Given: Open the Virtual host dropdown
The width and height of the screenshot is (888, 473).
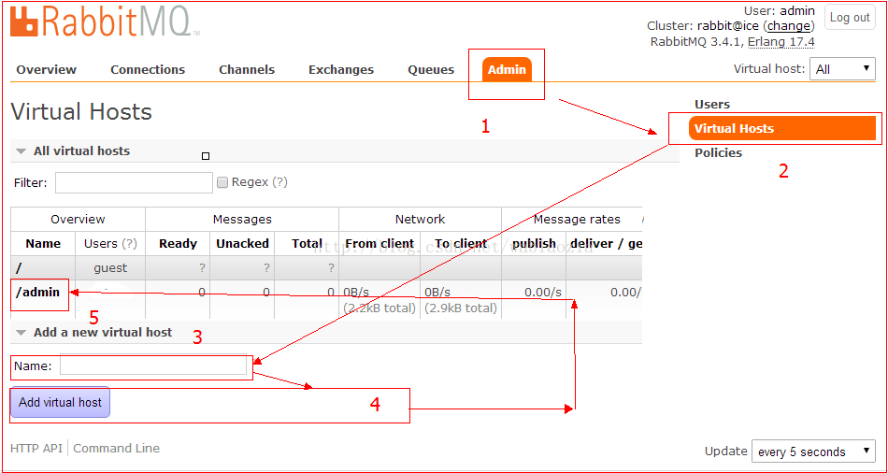Looking at the screenshot, I should click(842, 69).
